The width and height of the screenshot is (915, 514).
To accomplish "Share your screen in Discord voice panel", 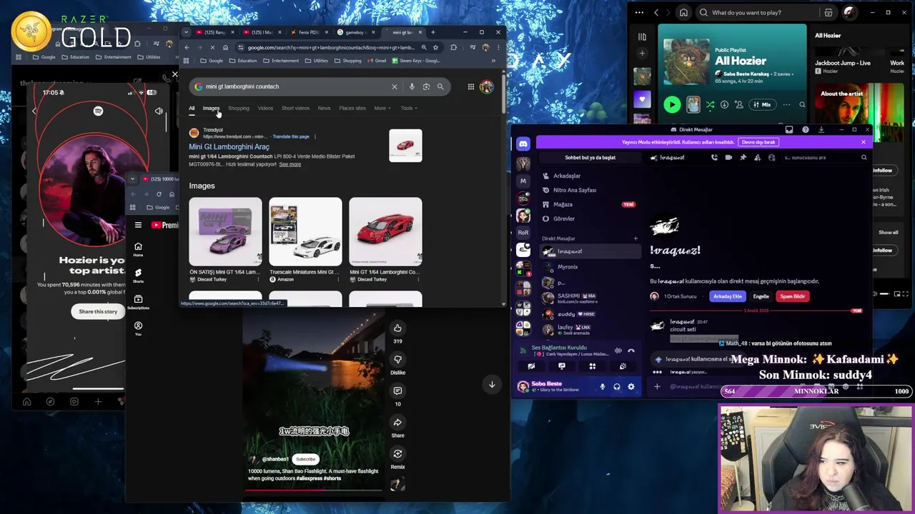I will (x=561, y=366).
